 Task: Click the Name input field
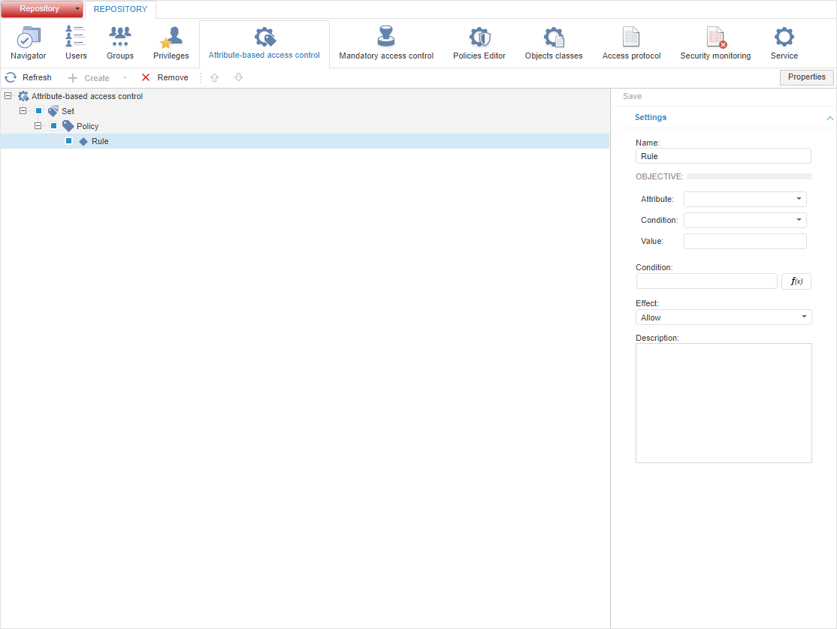(x=723, y=156)
